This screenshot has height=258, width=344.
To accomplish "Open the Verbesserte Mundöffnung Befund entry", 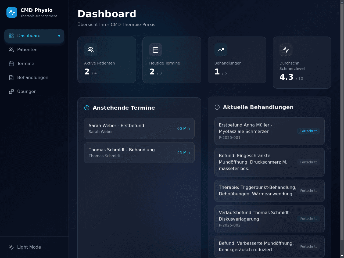I will tap(270, 247).
